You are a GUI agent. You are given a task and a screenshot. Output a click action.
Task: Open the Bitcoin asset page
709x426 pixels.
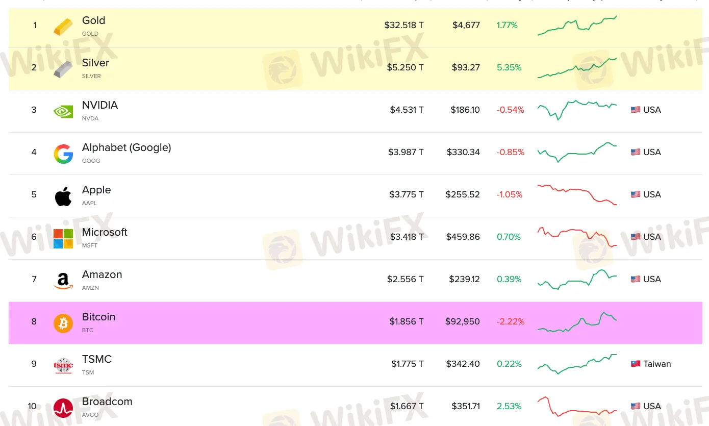pos(98,317)
